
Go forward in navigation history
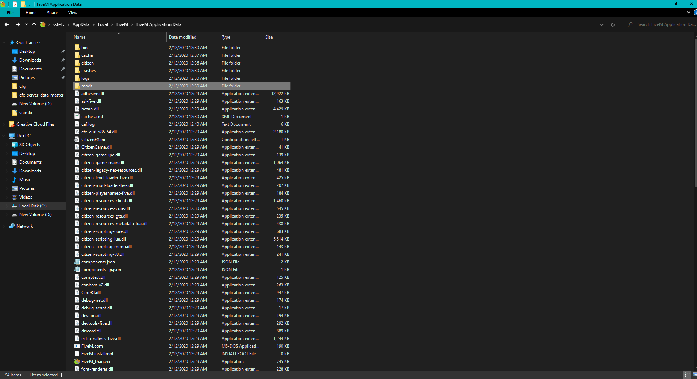18,24
